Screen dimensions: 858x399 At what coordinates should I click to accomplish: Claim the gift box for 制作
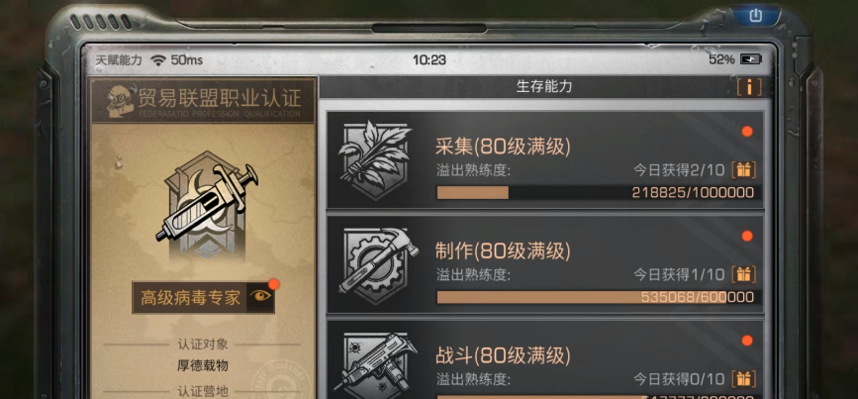tap(743, 274)
